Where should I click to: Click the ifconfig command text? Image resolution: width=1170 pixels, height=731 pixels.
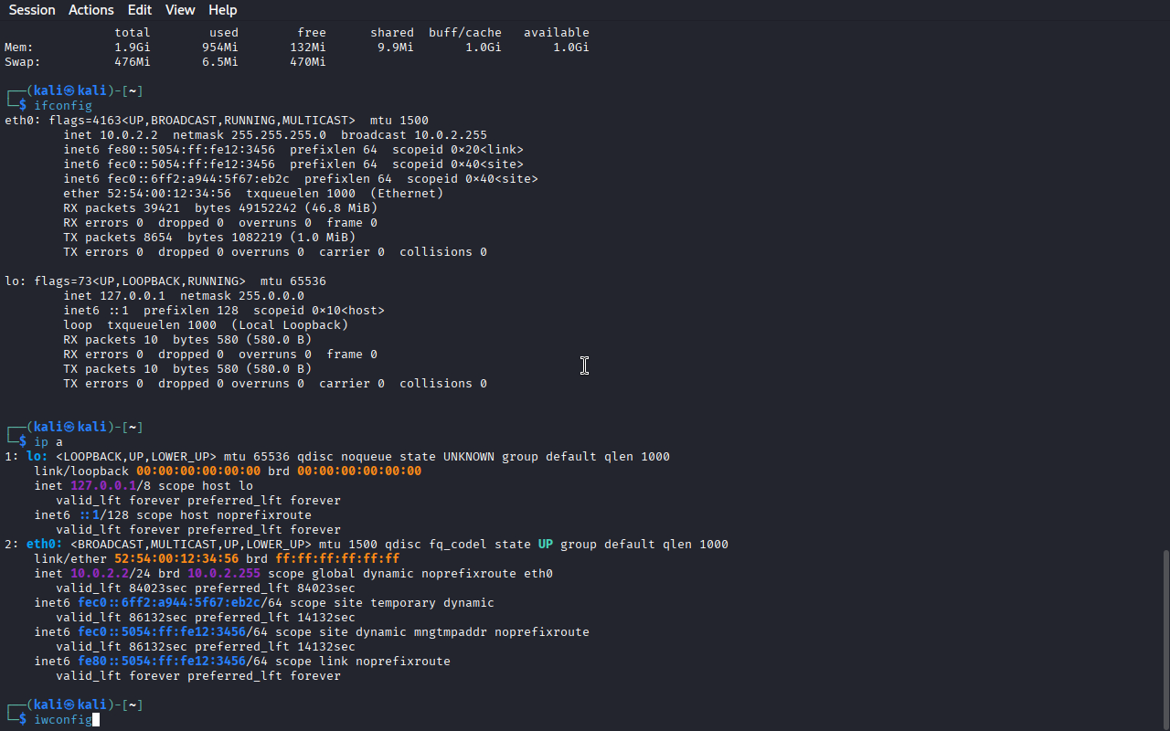(x=62, y=106)
